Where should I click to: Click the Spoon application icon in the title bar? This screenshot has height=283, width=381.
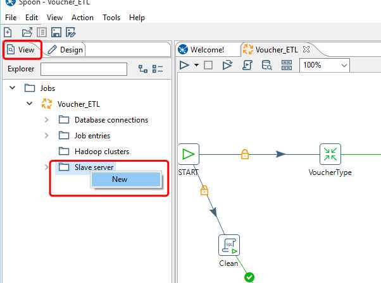point(11,3)
